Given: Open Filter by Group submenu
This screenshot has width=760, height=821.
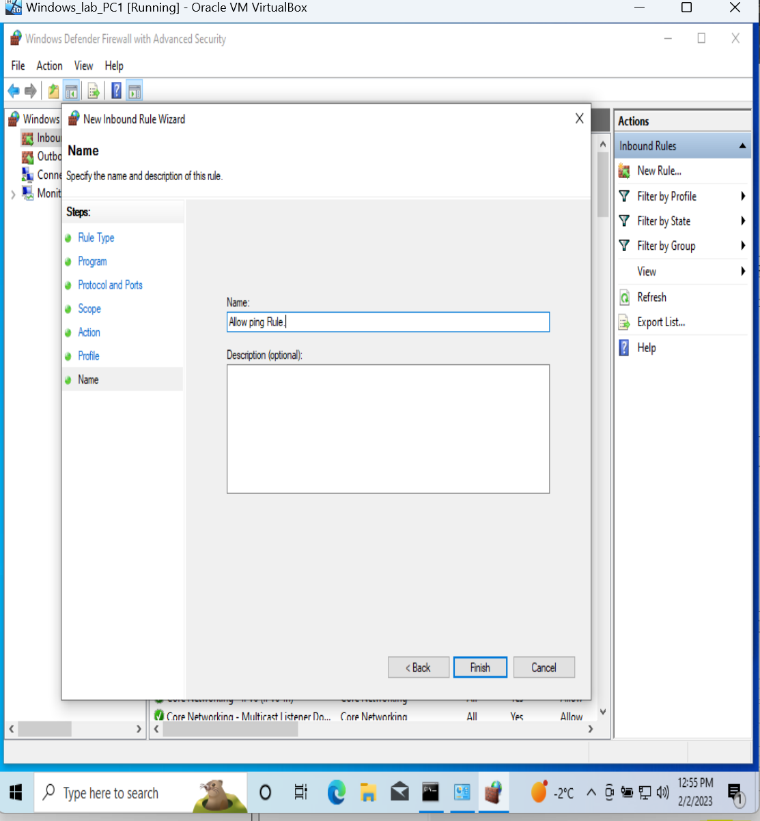Looking at the screenshot, I should (x=682, y=246).
